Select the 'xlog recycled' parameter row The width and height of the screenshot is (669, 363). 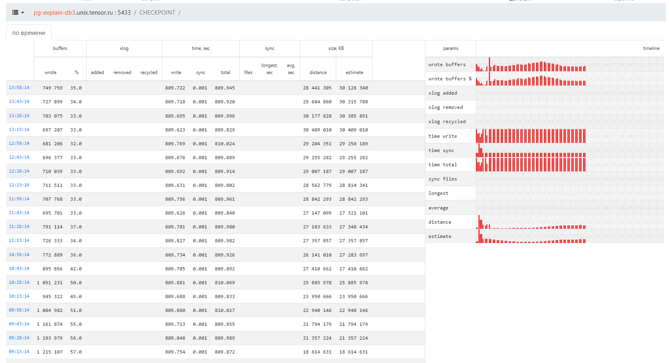point(447,122)
